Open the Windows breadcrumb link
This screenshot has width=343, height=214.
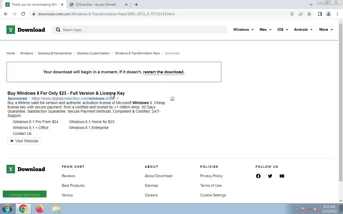click(27, 53)
